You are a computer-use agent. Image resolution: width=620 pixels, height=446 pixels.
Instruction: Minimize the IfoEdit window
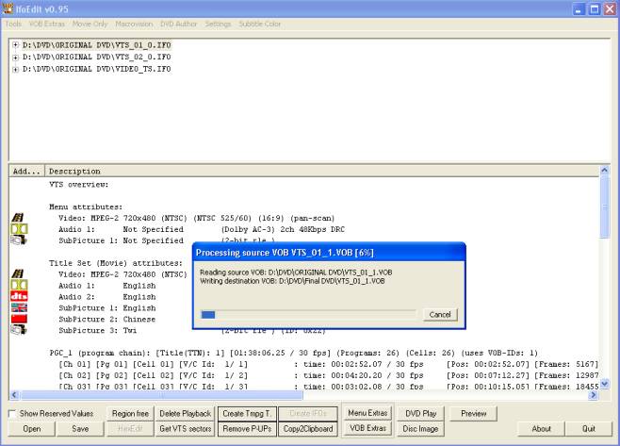point(579,9)
